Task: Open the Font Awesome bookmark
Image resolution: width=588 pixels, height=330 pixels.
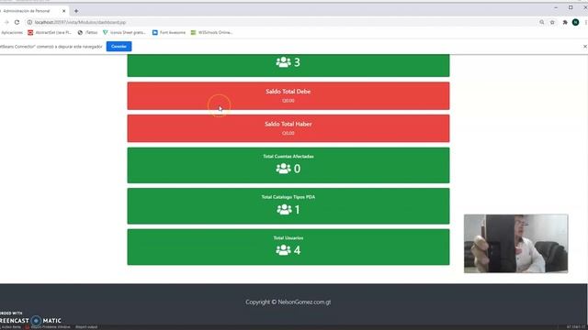Action: point(169,33)
